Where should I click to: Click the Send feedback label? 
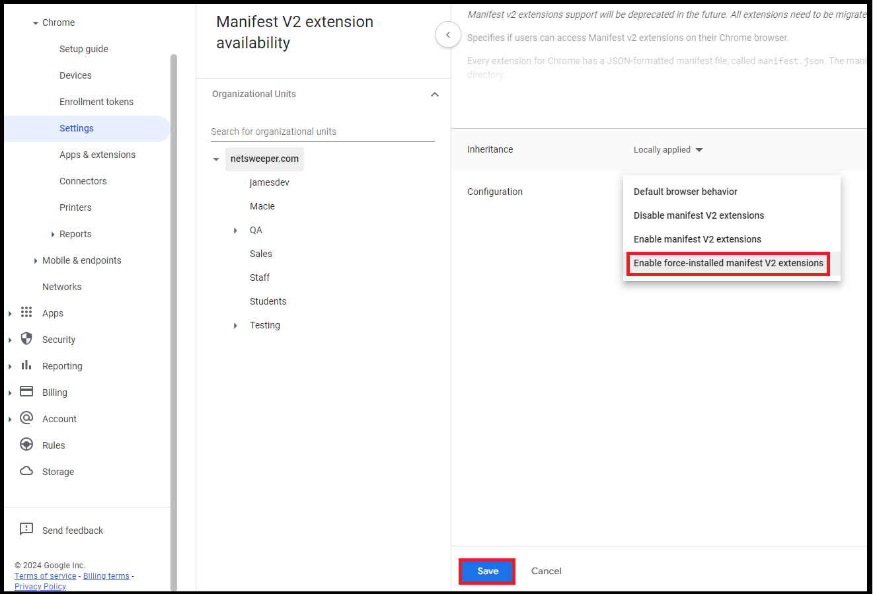[73, 531]
